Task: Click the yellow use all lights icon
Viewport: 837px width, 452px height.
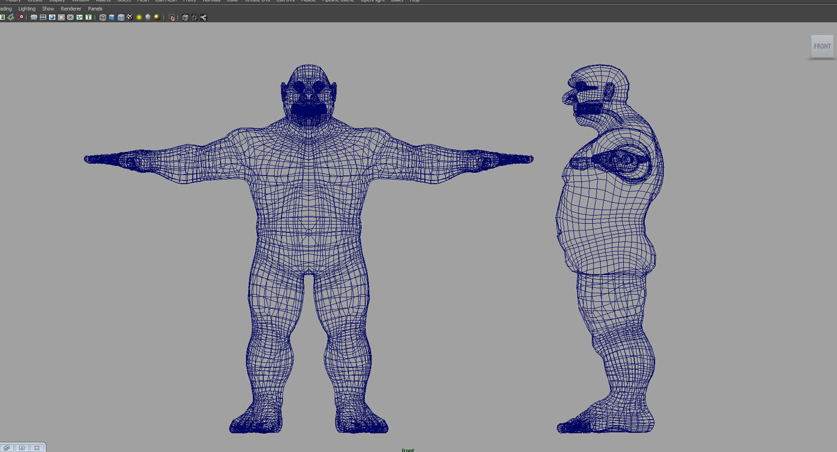Action: [x=139, y=18]
